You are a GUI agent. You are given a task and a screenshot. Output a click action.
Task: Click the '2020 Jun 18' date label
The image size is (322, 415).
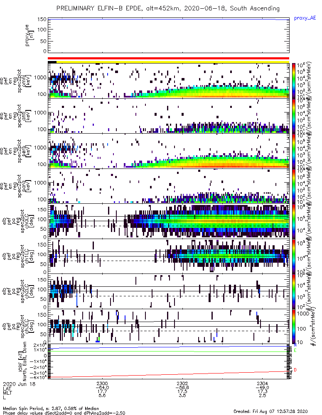[19, 384]
